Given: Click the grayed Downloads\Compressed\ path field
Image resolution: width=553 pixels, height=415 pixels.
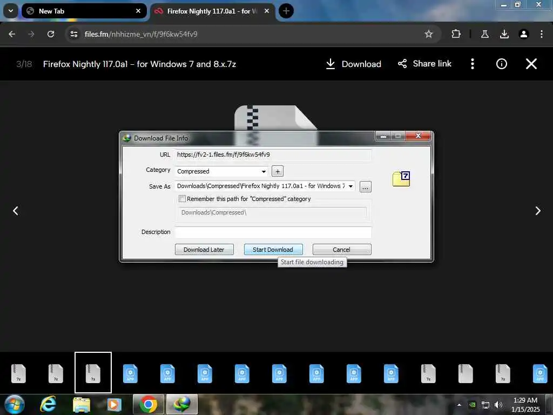Looking at the screenshot, I should [272, 212].
